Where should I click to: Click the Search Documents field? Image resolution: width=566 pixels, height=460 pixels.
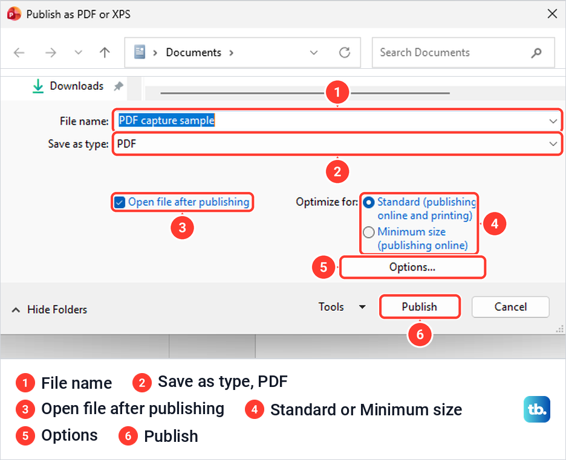click(463, 53)
